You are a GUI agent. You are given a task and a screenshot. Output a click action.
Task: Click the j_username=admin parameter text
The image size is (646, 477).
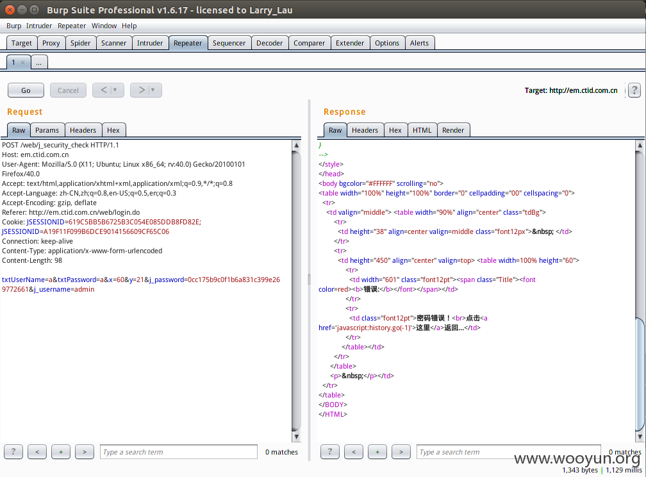[64, 289]
